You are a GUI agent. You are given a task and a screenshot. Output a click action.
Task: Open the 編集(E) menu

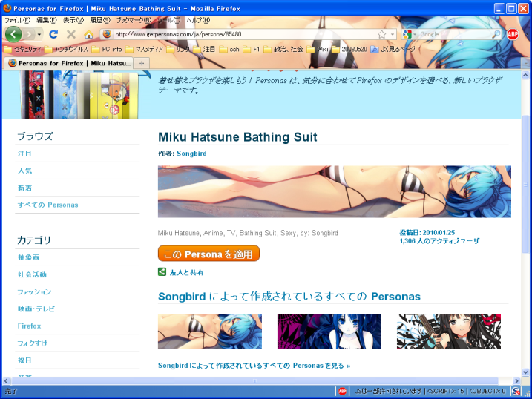coord(47,20)
